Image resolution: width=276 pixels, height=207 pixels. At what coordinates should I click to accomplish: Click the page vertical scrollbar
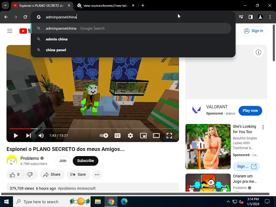[x=274, y=43]
